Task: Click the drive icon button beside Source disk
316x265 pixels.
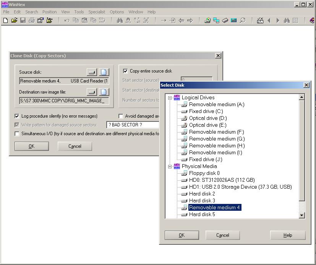Action: (92, 72)
